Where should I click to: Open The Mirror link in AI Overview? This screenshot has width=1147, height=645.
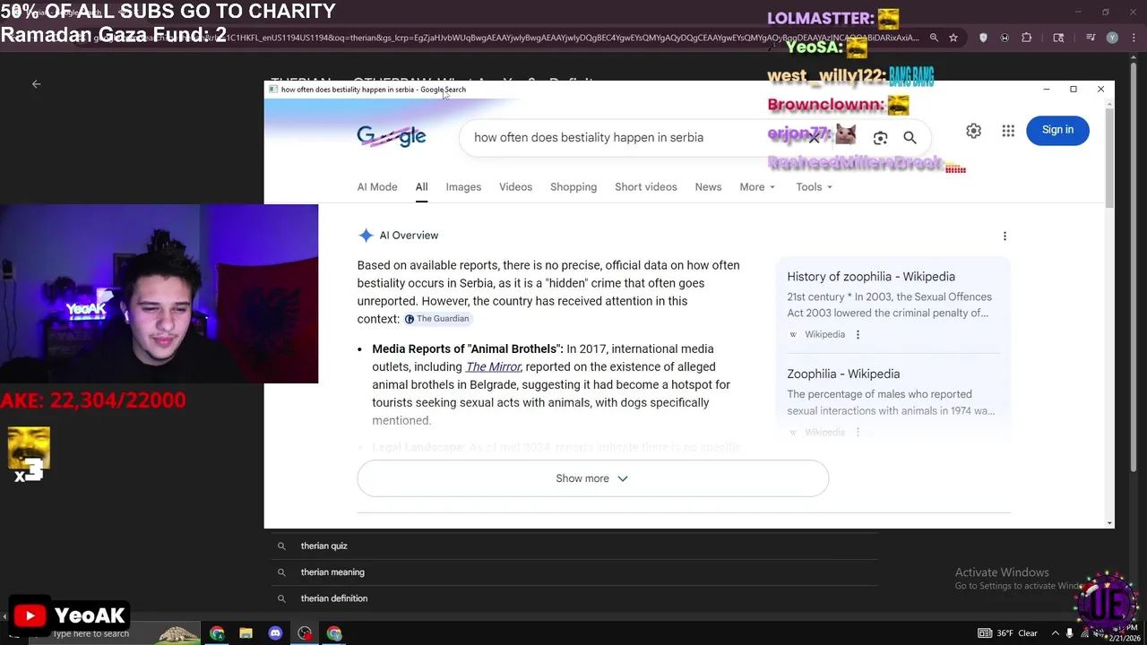pyautogui.click(x=493, y=366)
